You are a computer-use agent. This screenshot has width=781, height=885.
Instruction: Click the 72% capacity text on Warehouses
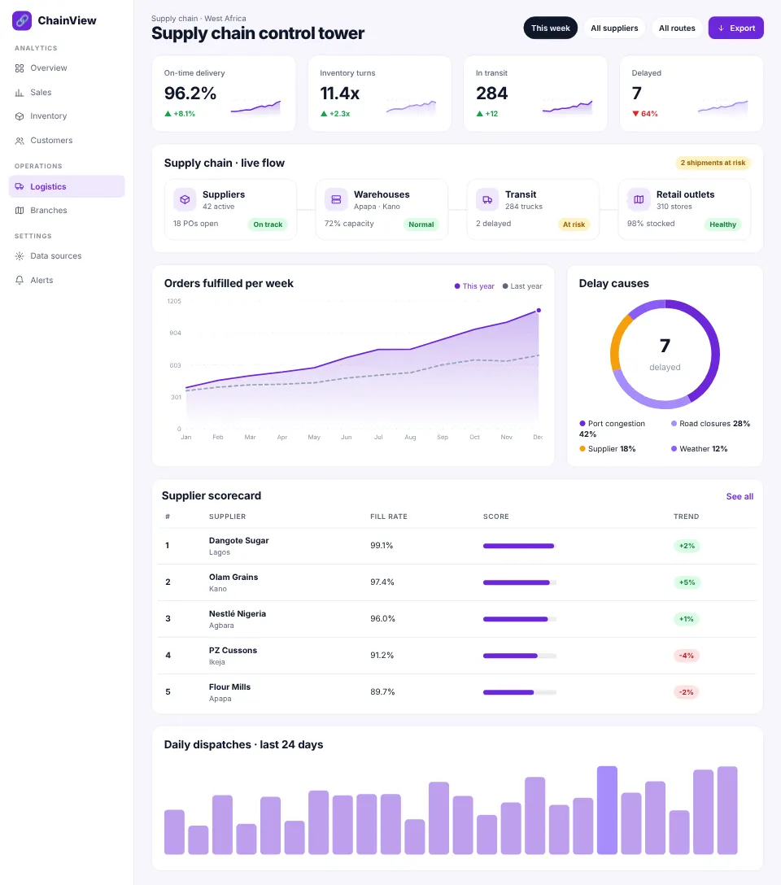point(349,224)
